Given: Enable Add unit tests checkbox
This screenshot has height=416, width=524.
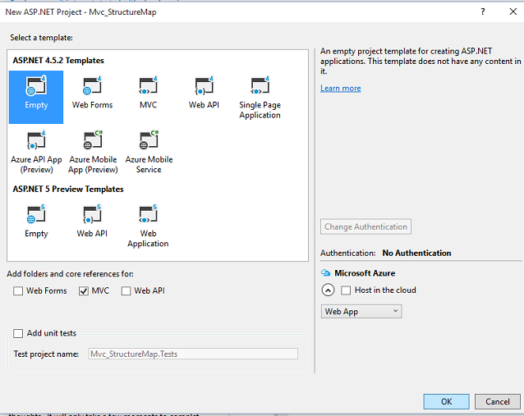Looking at the screenshot, I should (x=18, y=333).
